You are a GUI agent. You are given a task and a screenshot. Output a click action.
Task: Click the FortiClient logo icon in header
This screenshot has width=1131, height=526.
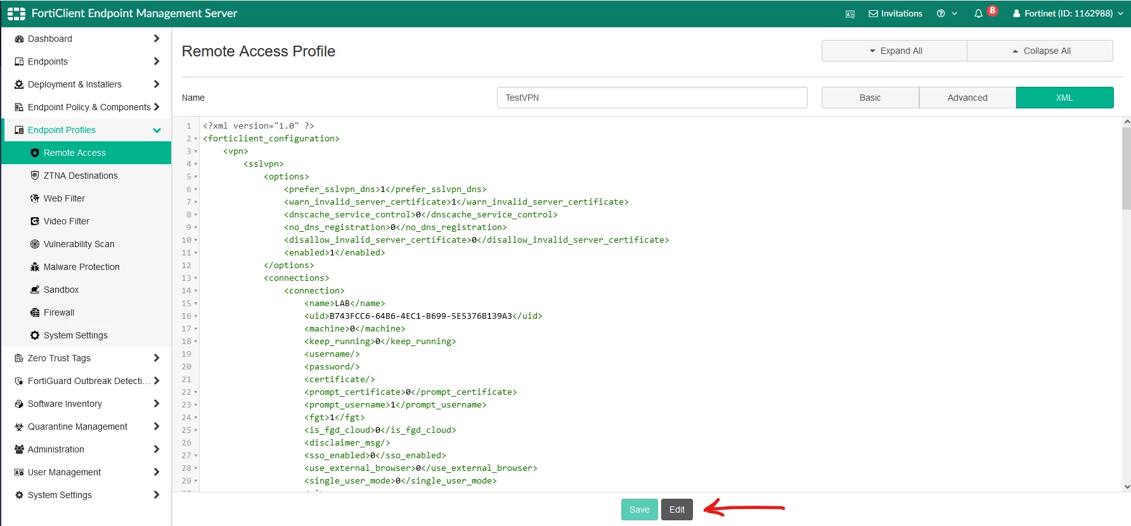tap(16, 13)
